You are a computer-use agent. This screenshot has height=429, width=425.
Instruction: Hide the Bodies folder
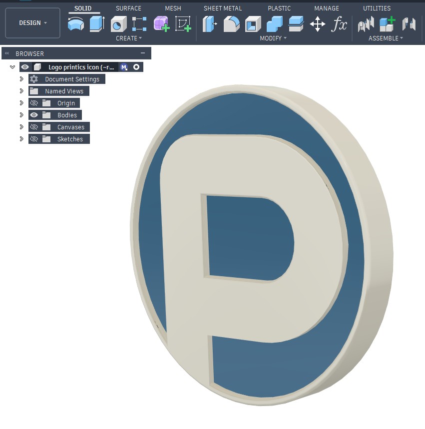34,115
